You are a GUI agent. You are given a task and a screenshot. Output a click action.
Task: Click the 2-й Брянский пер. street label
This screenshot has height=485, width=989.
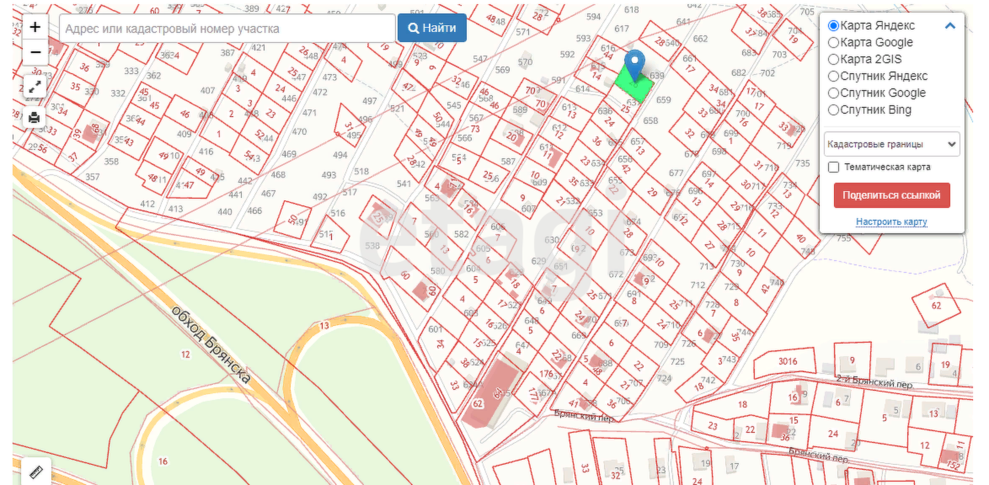click(x=875, y=382)
